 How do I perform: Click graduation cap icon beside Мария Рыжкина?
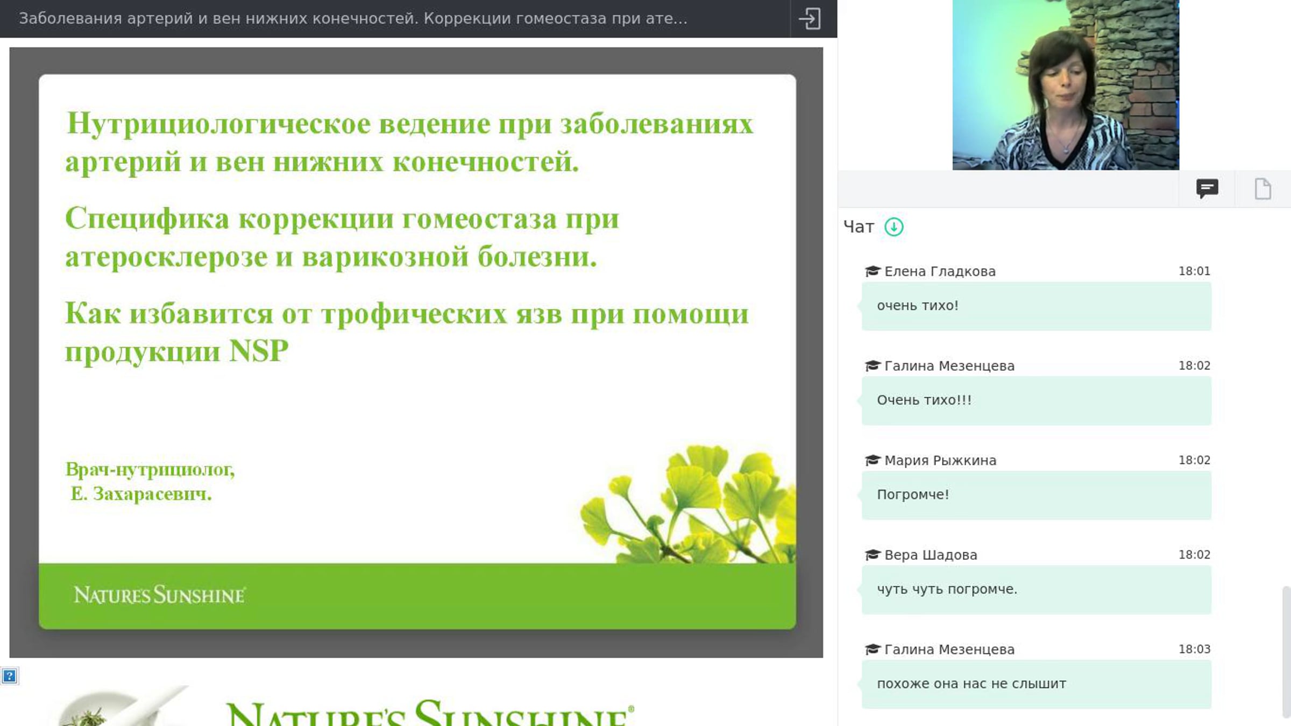[x=872, y=460]
